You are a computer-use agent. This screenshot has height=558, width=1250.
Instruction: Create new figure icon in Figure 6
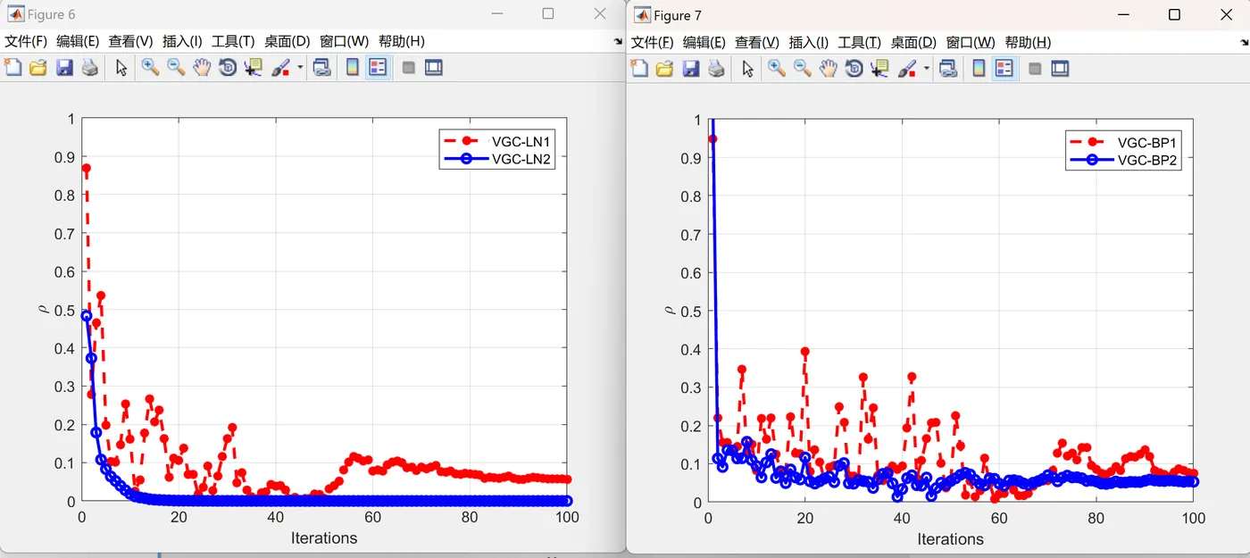click(12, 67)
